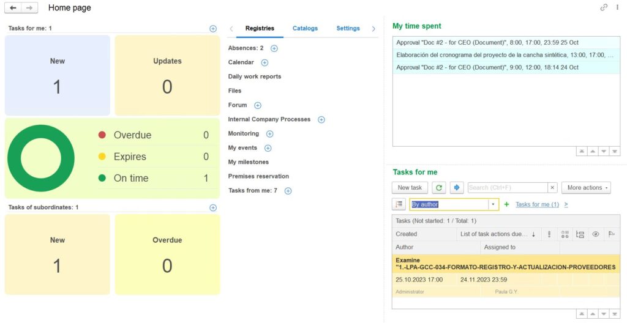Expand the More actions dropdown
The image size is (627, 323).
[x=585, y=188]
